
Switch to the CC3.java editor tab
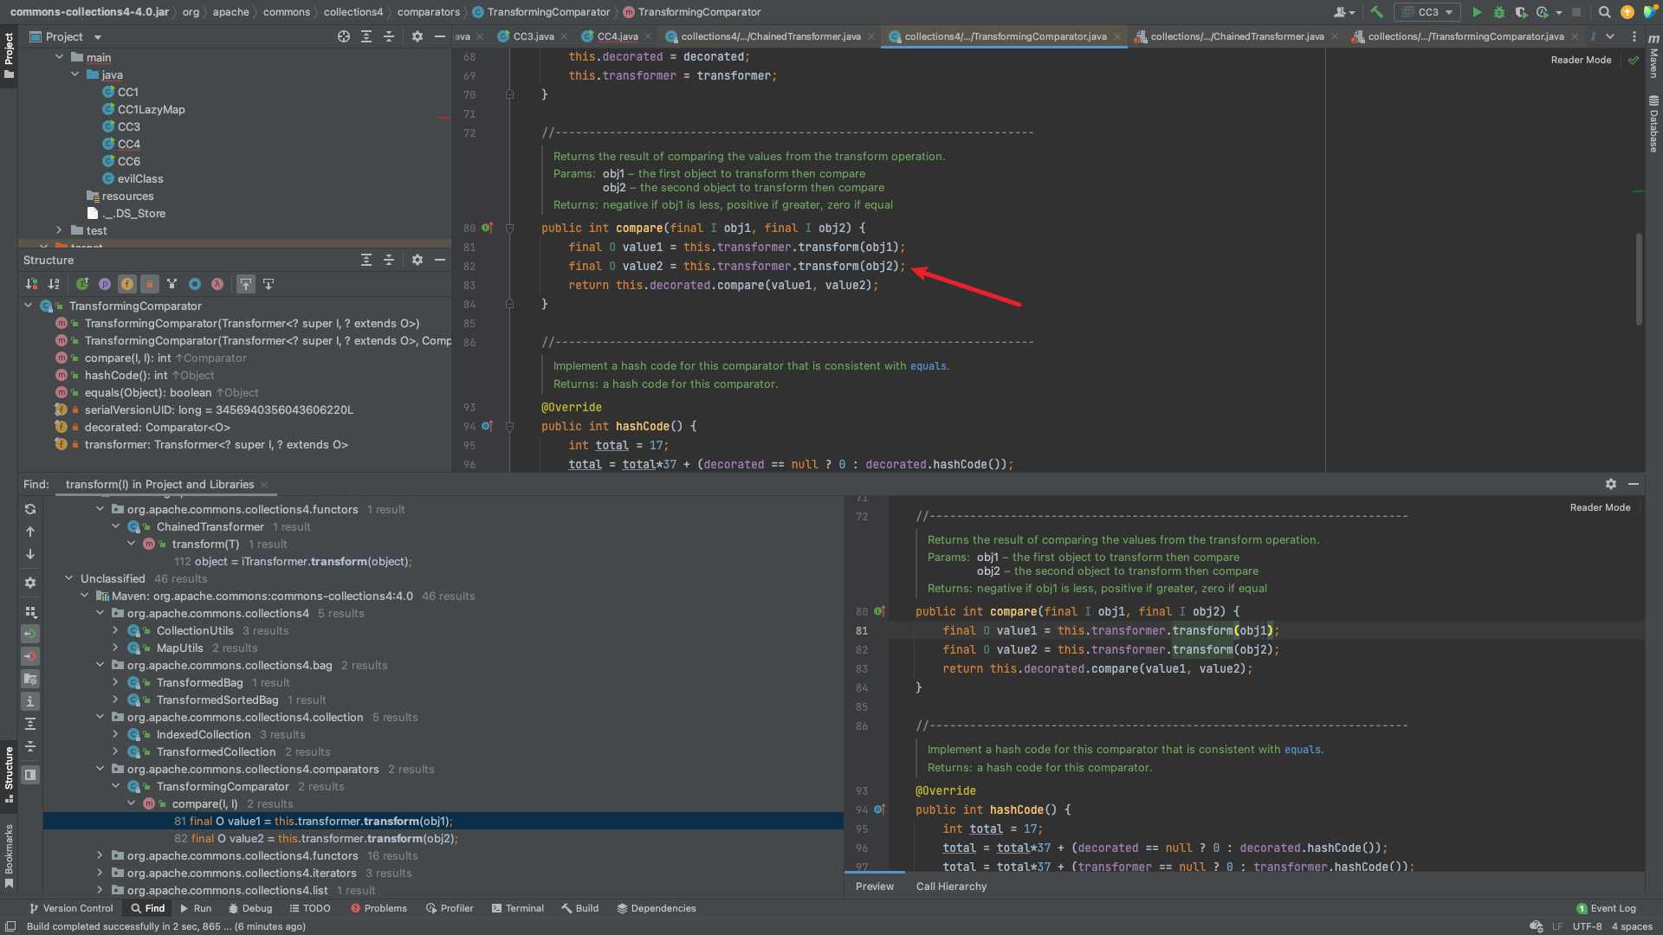pyautogui.click(x=533, y=36)
